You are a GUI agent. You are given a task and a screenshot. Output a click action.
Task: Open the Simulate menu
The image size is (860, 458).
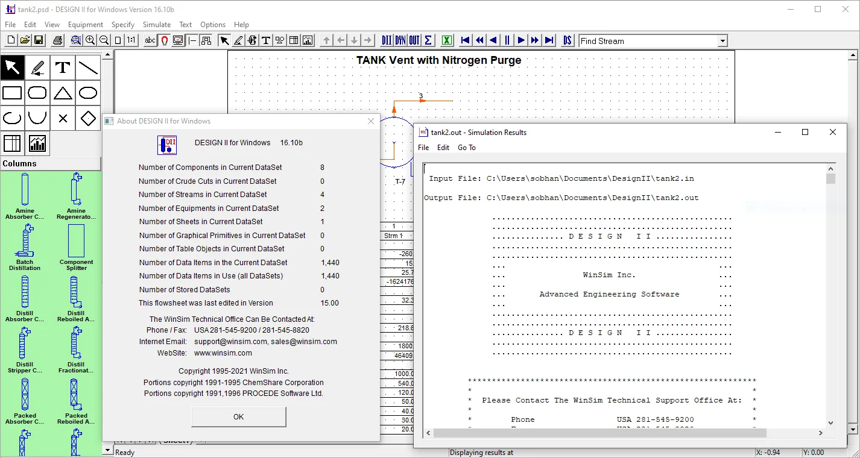coord(157,25)
